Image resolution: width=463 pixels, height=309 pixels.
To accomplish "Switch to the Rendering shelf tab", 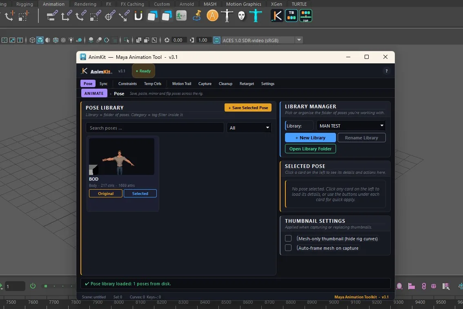I will coord(85,4).
